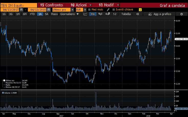Click the pencil edit icon
The width and height of the screenshot is (188, 117).
click(x=108, y=10)
